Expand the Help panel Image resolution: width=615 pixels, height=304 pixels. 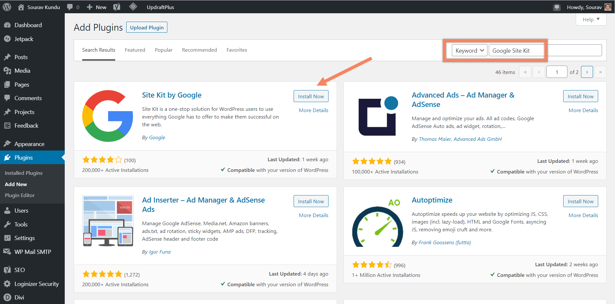(x=591, y=19)
